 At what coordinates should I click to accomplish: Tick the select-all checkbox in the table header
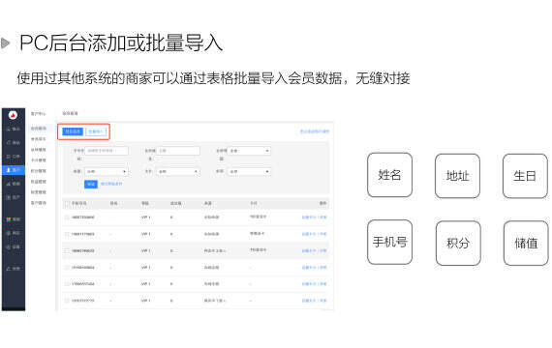(x=67, y=203)
